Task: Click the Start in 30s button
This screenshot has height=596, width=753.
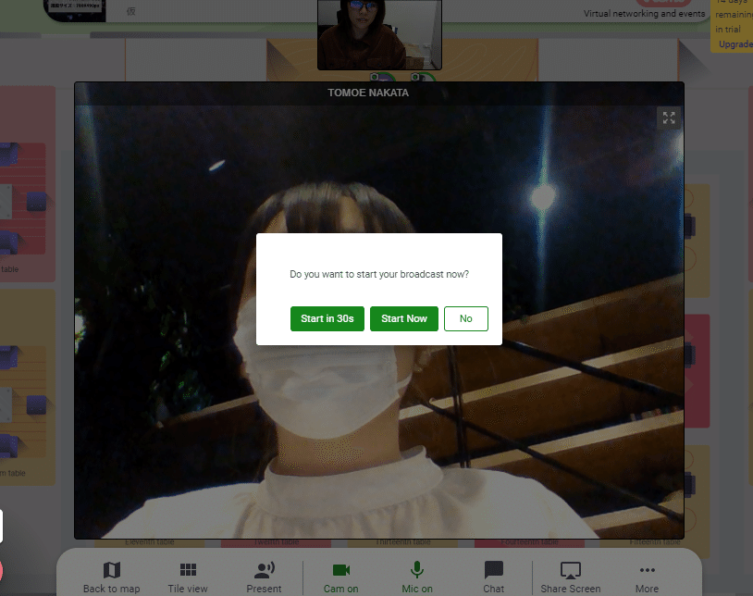Action: click(327, 319)
